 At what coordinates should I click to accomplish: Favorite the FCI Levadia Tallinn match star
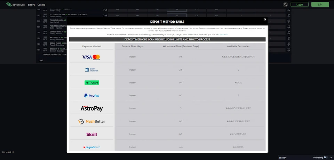tap(104, 16)
